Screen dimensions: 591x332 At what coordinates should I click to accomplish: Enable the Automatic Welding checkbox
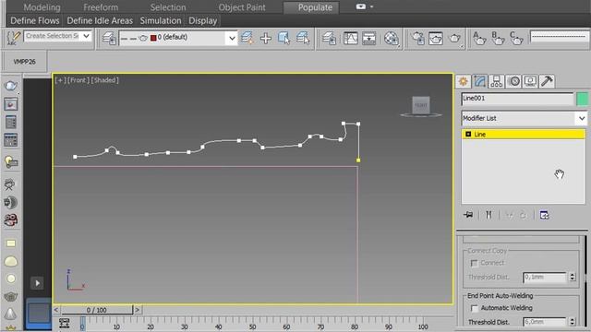pos(475,308)
